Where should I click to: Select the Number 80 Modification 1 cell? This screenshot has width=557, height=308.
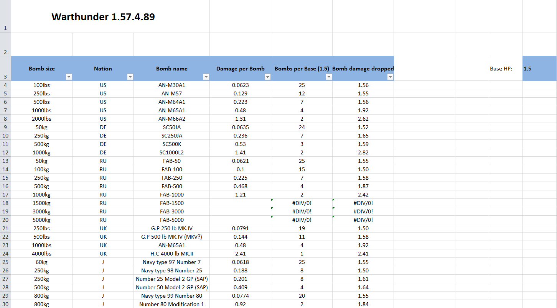[171, 304]
